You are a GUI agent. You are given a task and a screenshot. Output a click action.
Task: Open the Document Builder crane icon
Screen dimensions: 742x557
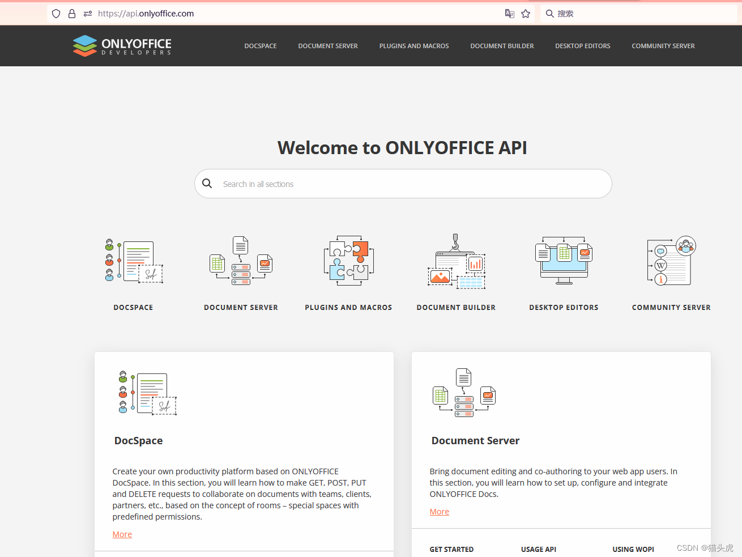tap(457, 261)
